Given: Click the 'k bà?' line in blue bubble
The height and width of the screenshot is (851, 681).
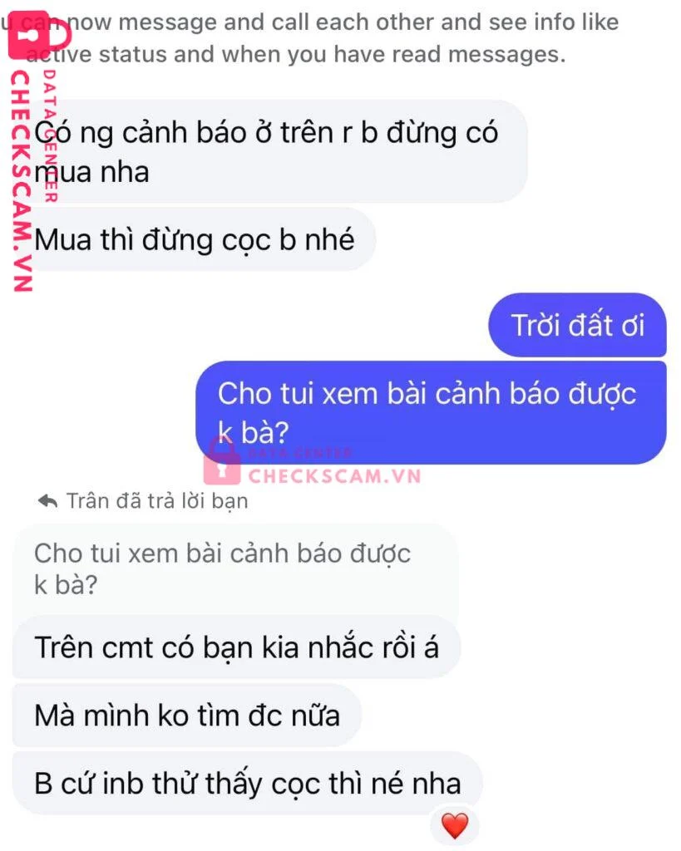Looking at the screenshot, I should point(253,432).
